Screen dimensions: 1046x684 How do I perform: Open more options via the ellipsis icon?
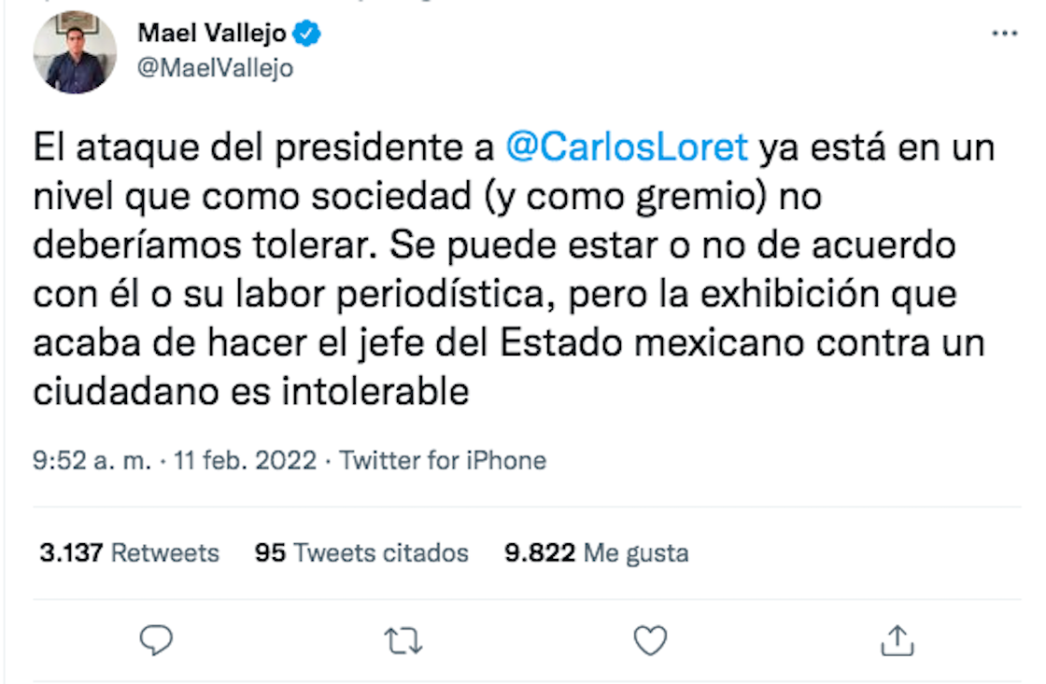pos(1003,34)
